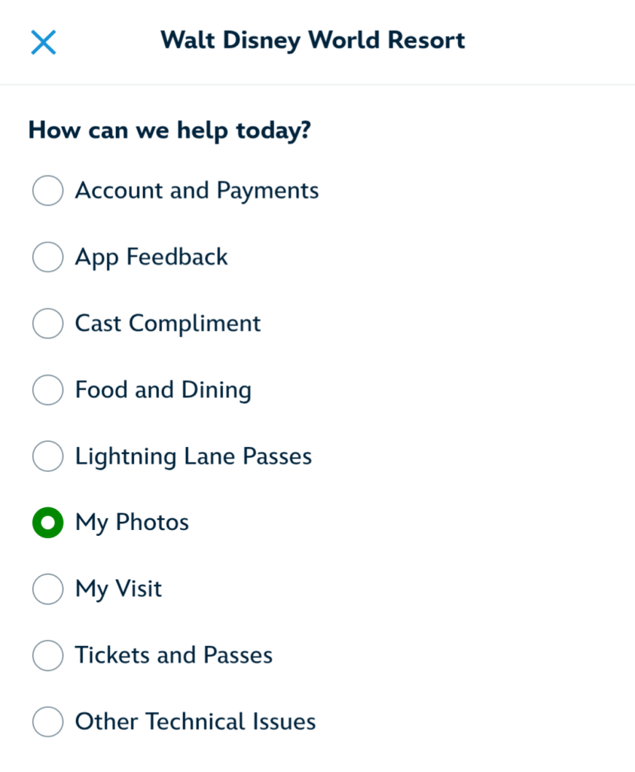Tap the "App Feedback" option text
This screenshot has height=772, width=635.
point(151,257)
